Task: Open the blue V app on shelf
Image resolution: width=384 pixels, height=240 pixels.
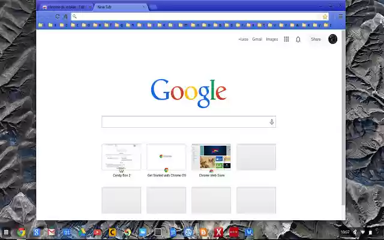Action: (249, 232)
